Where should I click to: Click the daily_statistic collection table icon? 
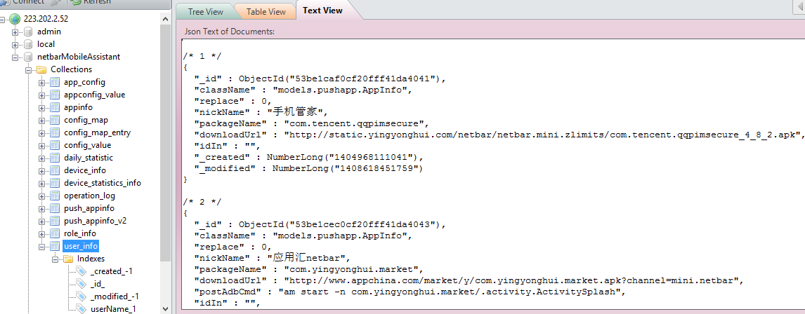55,158
